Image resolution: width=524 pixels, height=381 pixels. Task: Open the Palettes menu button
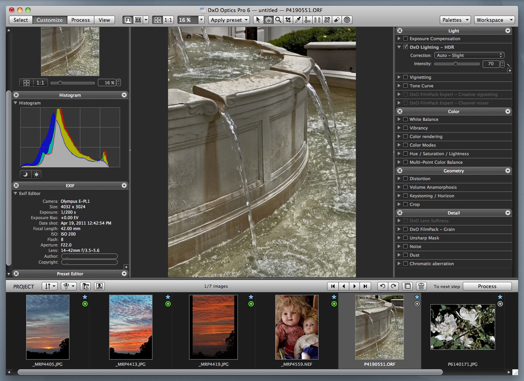(x=455, y=20)
